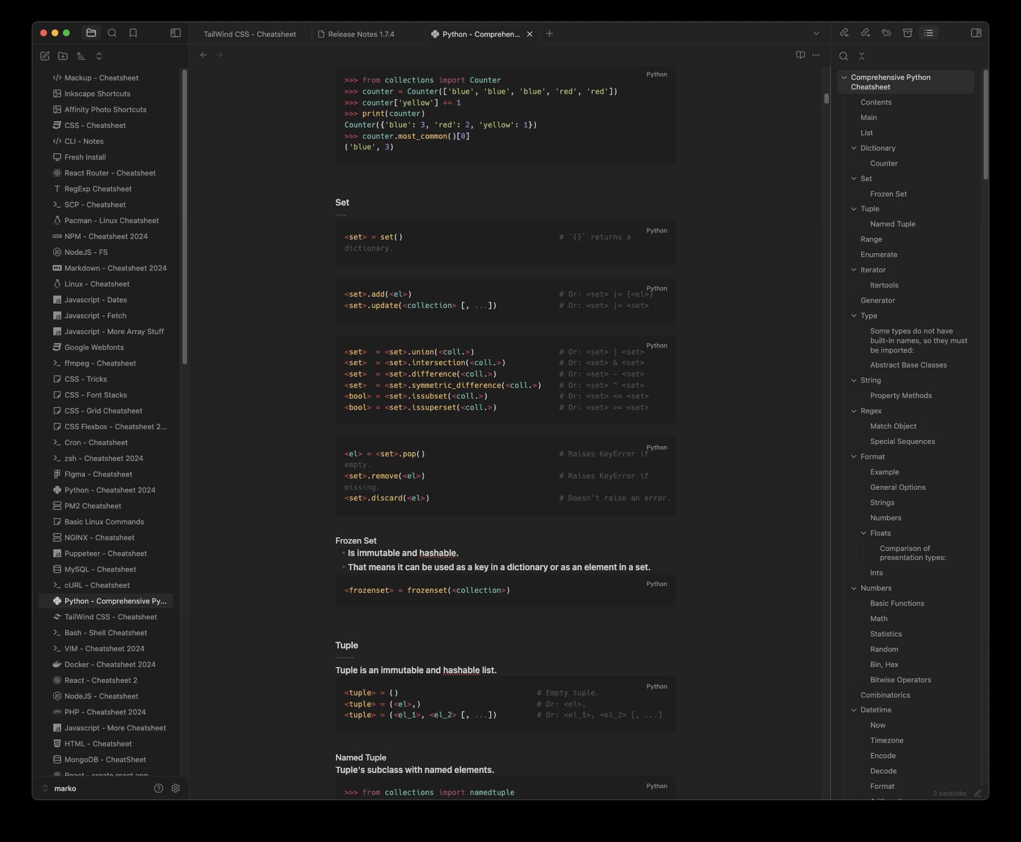Open Figma - Cheatsheet note
This screenshot has width=1021, height=842.
105,474
